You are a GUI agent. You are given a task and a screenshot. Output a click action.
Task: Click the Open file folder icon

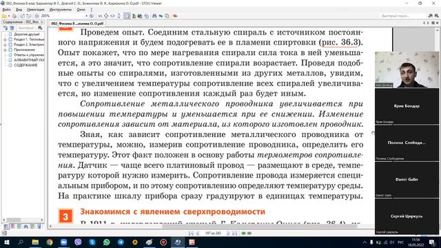pos(4,16)
